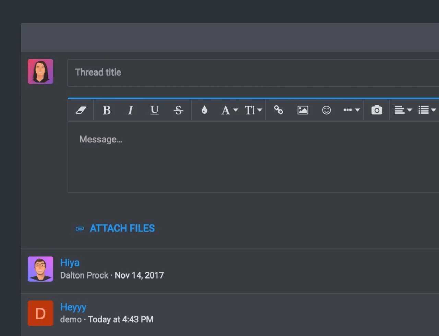Screen dimensions: 439x336
Task: Toggle underline formatting
Action: pyautogui.click(x=154, y=110)
